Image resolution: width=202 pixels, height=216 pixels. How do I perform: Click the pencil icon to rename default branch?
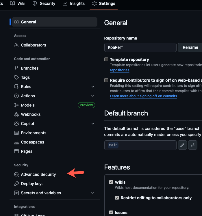pyautogui.click(x=182, y=145)
